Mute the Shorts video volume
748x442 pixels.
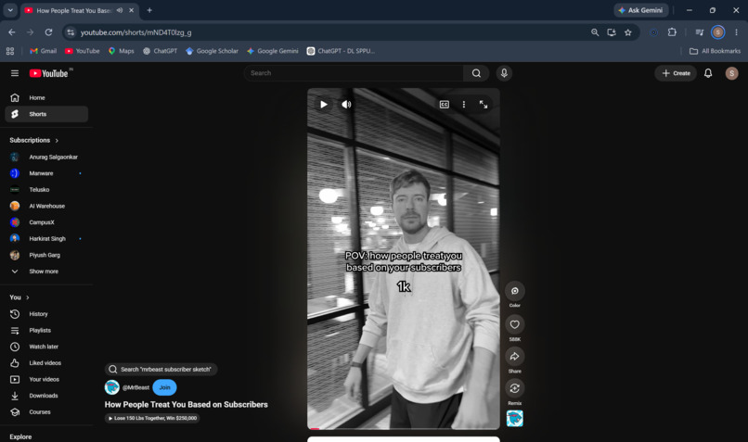[x=346, y=105]
